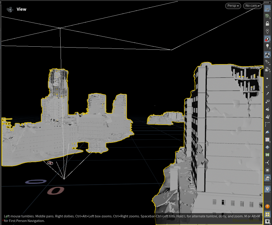This screenshot has width=272, height=225.
Task: Click the padlock lock camera icon
Action: click(x=267, y=23)
